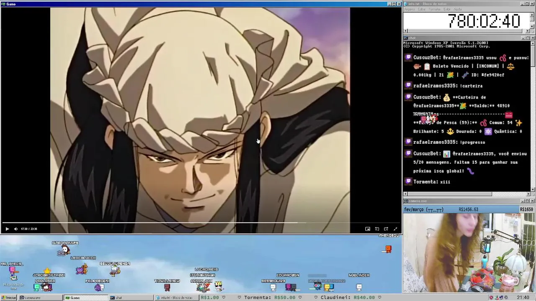Screen dimensions: 536x301
Task: Click the !carteira chat message
Action: 448,86
